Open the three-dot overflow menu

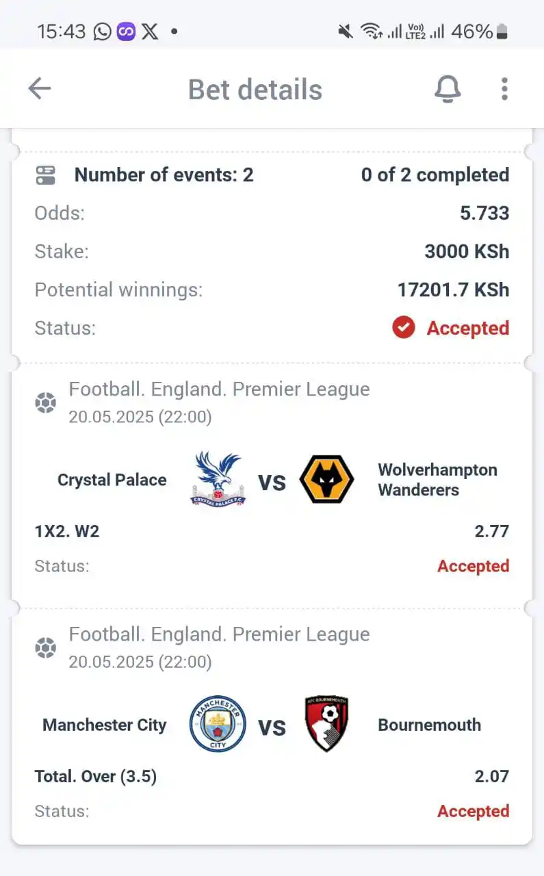(504, 89)
